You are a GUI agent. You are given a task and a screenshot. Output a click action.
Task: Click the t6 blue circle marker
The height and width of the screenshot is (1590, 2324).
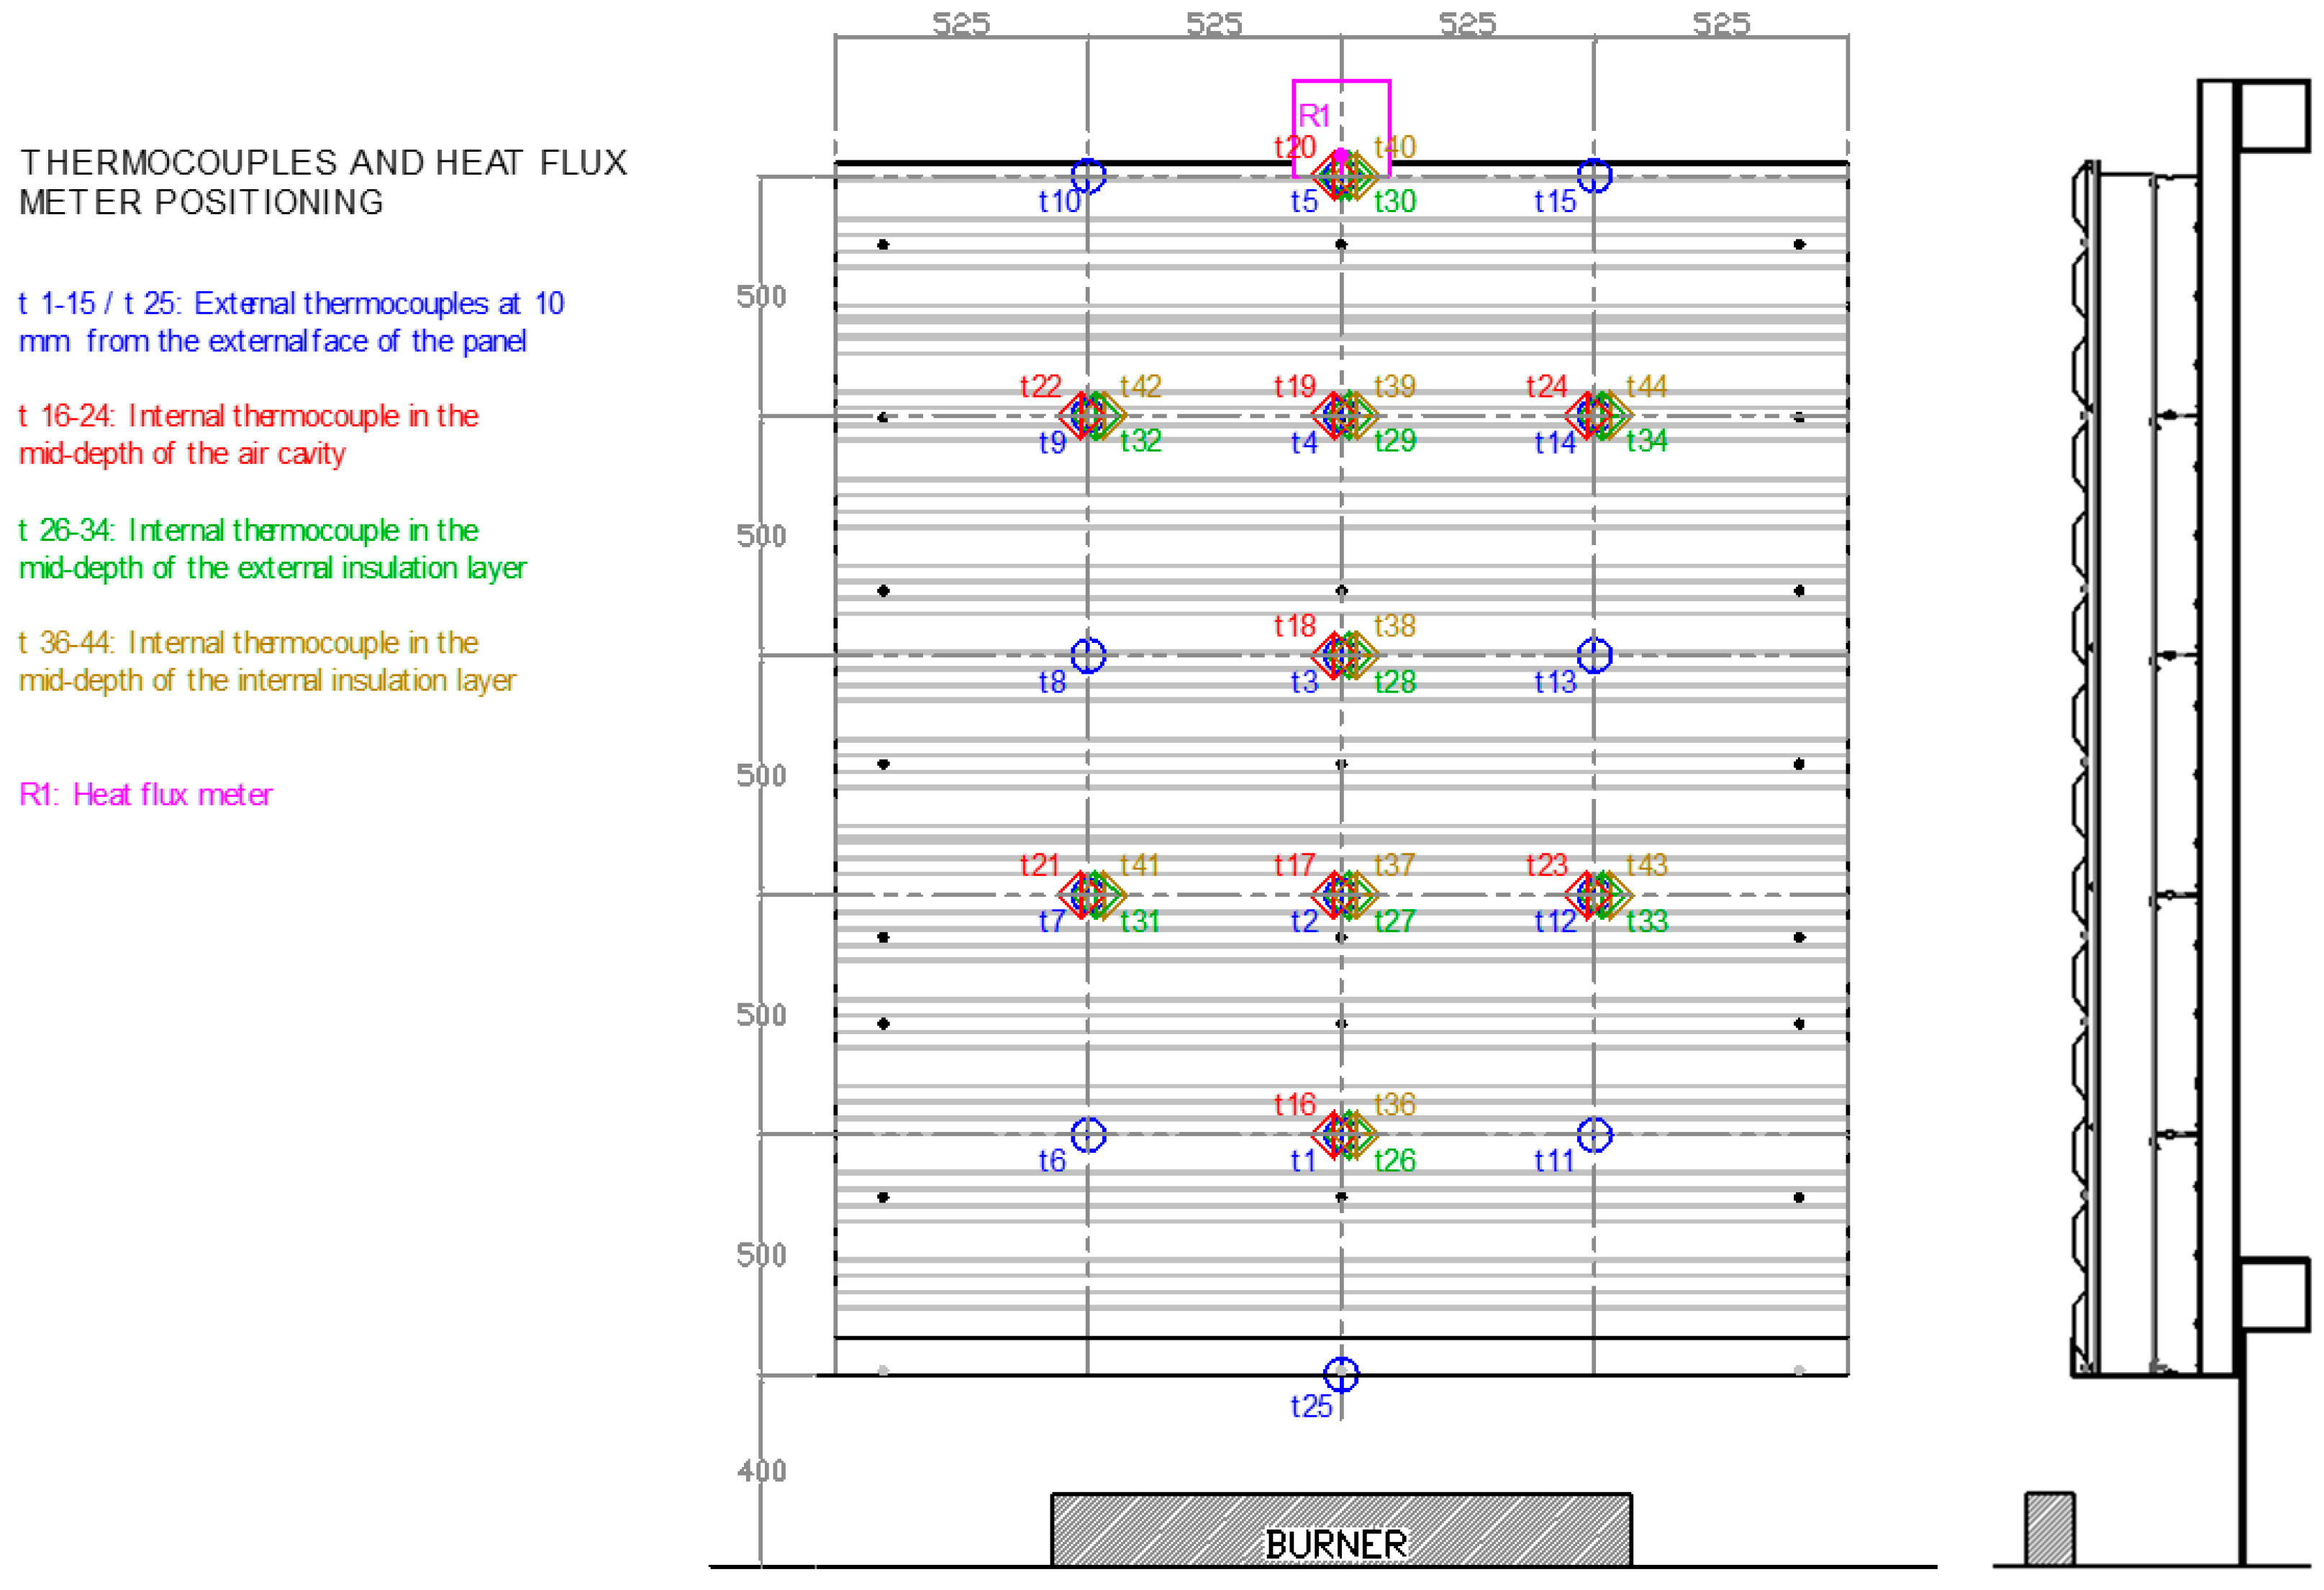(x=1088, y=1134)
